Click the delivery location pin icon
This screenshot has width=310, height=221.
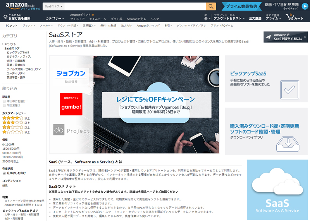pyautogui.click(x=5, y=17)
